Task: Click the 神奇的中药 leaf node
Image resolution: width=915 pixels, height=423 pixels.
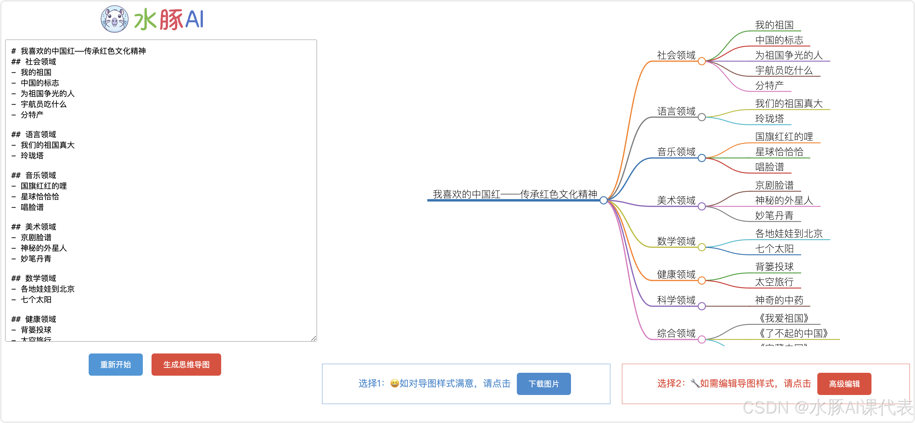Action: coord(779,300)
